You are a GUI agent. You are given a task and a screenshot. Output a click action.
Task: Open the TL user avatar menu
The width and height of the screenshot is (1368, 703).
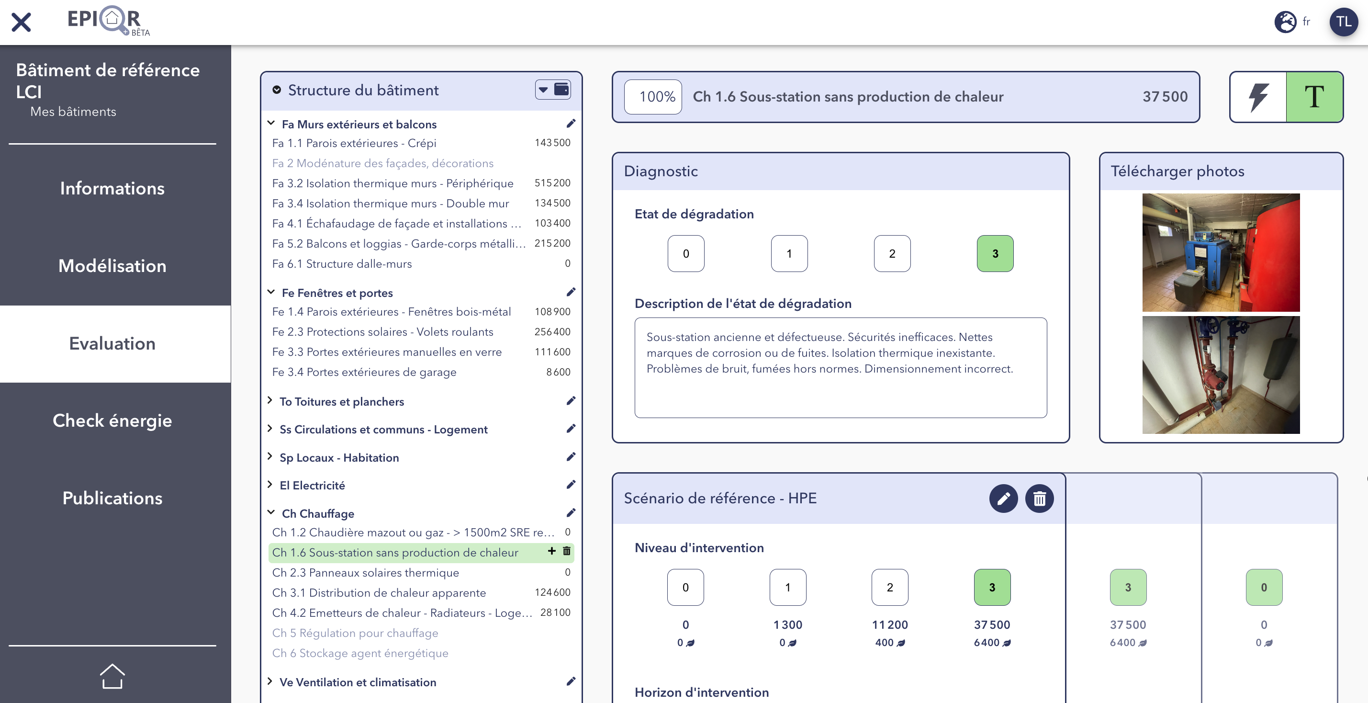(1344, 22)
